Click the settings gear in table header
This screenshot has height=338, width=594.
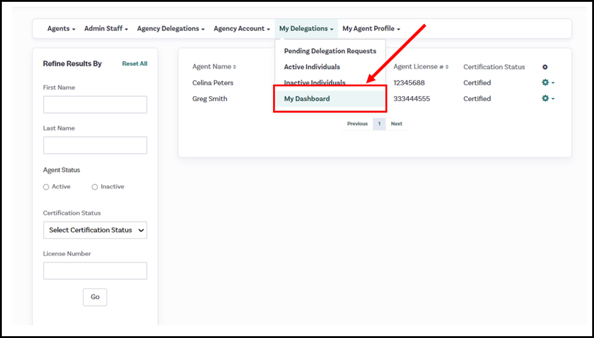[545, 67]
